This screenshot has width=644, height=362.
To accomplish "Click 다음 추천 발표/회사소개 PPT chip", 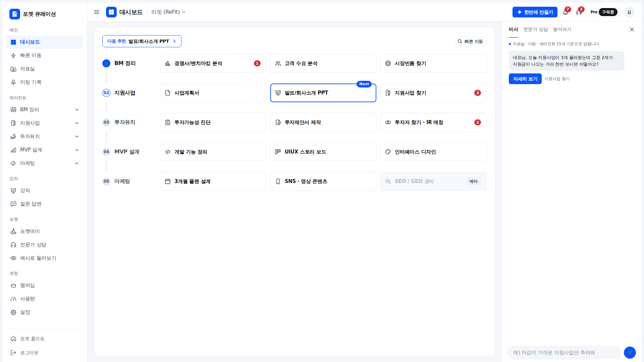I will 142,41.
